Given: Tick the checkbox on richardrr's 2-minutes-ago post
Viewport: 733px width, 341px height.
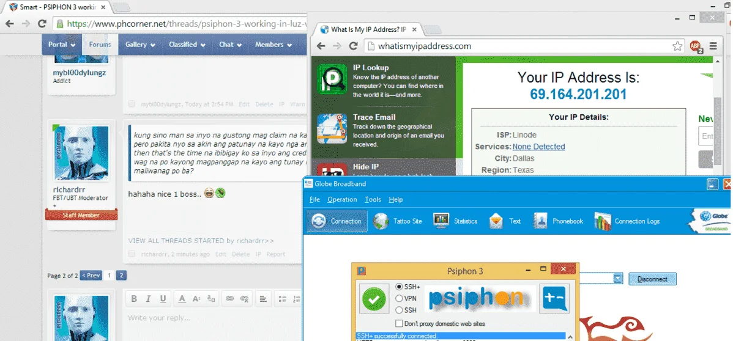Looking at the screenshot, I should (x=132, y=254).
